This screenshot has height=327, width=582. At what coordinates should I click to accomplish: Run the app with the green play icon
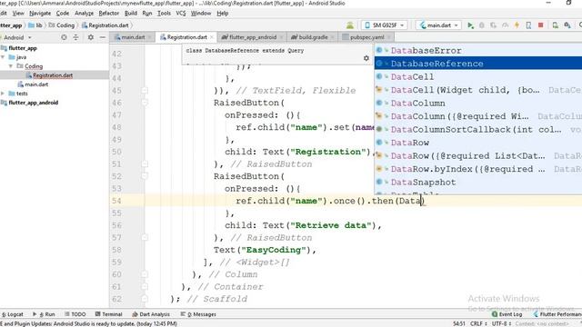[x=470, y=25]
